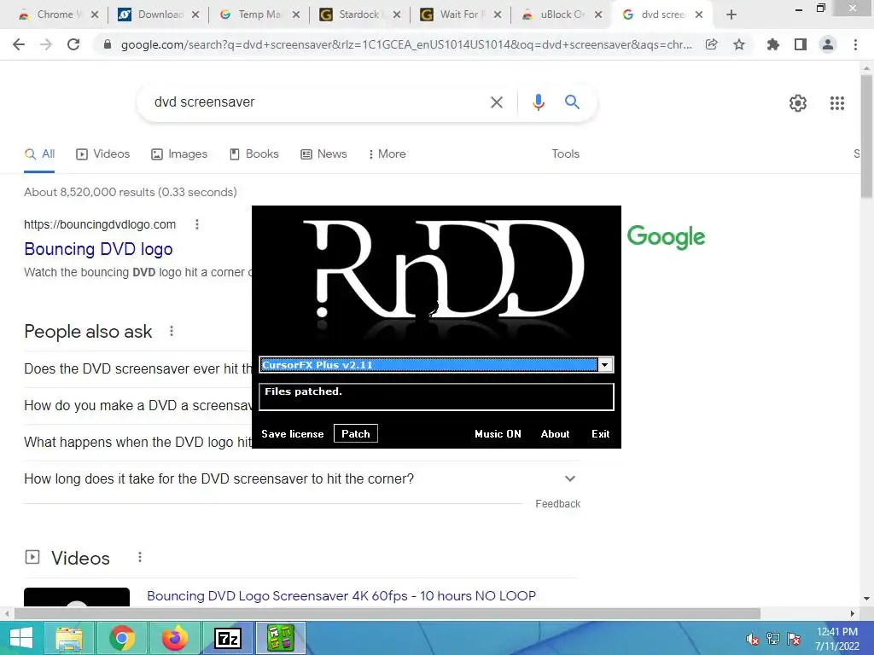874x655 pixels.
Task: Open Windows Start menu
Action: pos(20,638)
